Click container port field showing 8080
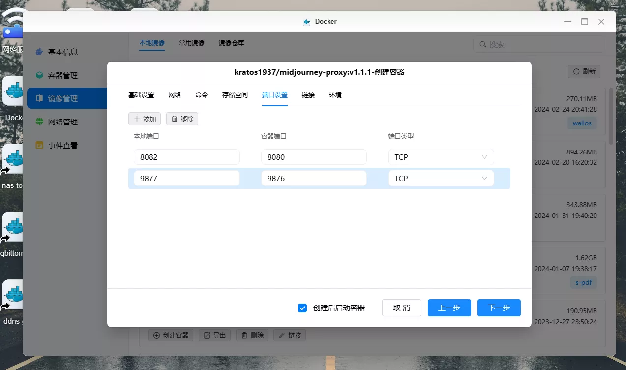This screenshot has height=370, width=626. (314, 157)
